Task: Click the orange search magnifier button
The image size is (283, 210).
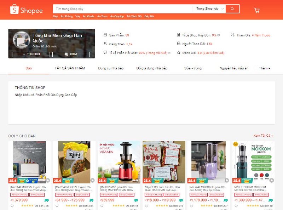Action: click(x=232, y=9)
